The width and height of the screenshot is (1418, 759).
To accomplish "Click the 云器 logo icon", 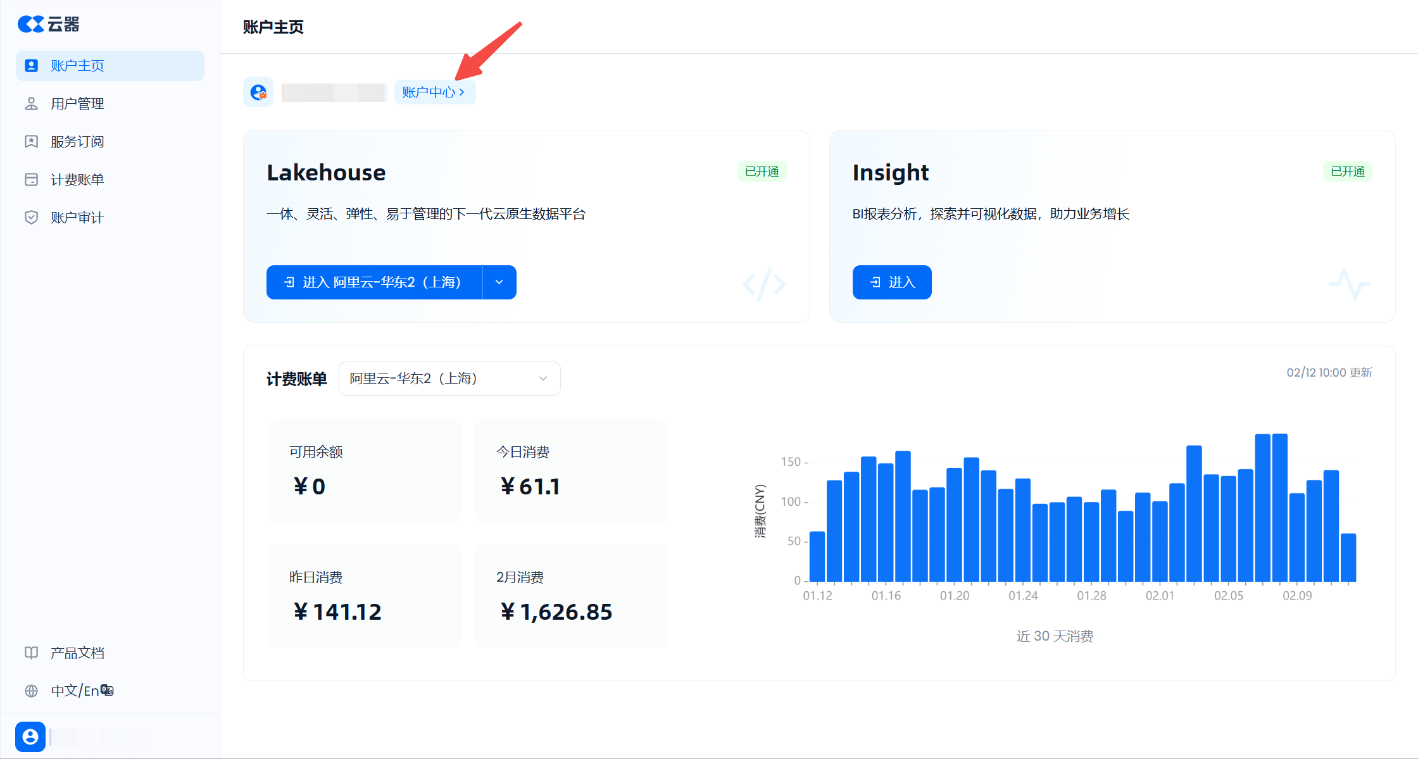I will (30, 24).
